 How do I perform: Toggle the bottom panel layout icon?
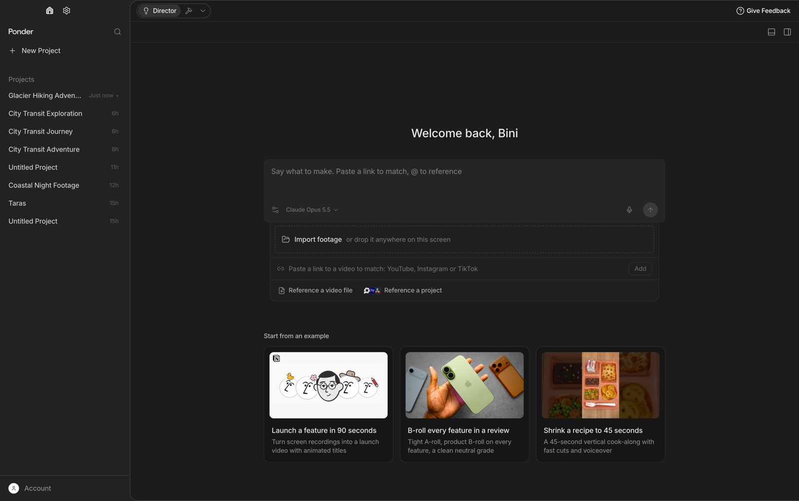coord(772,32)
